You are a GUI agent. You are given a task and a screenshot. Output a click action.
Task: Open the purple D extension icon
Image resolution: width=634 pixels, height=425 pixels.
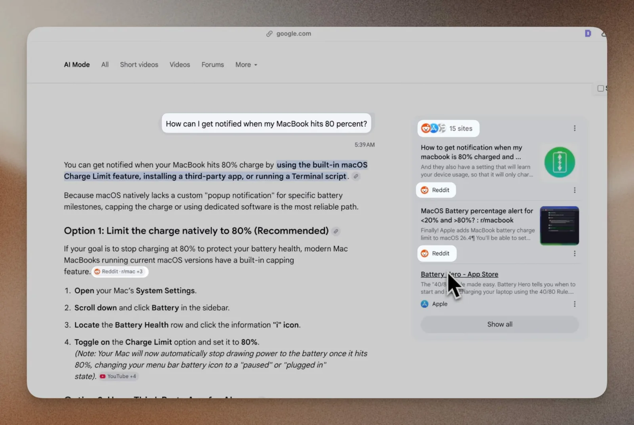pos(588,34)
